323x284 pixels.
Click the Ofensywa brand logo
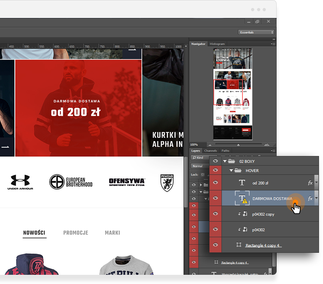coord(127,182)
